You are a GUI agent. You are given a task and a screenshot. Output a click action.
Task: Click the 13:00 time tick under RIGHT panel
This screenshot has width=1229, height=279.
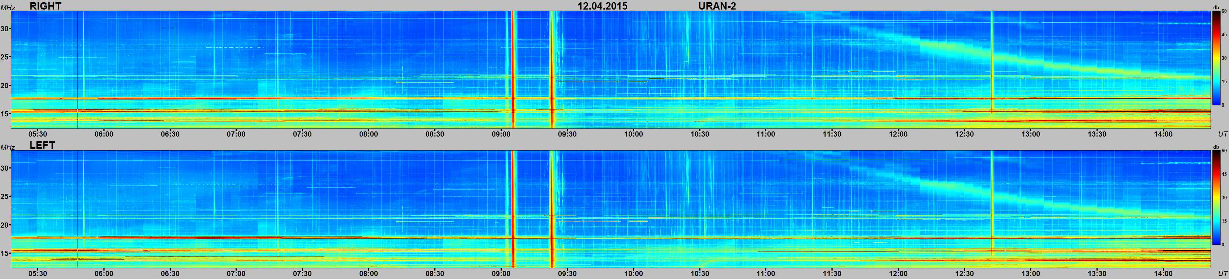point(1031,134)
